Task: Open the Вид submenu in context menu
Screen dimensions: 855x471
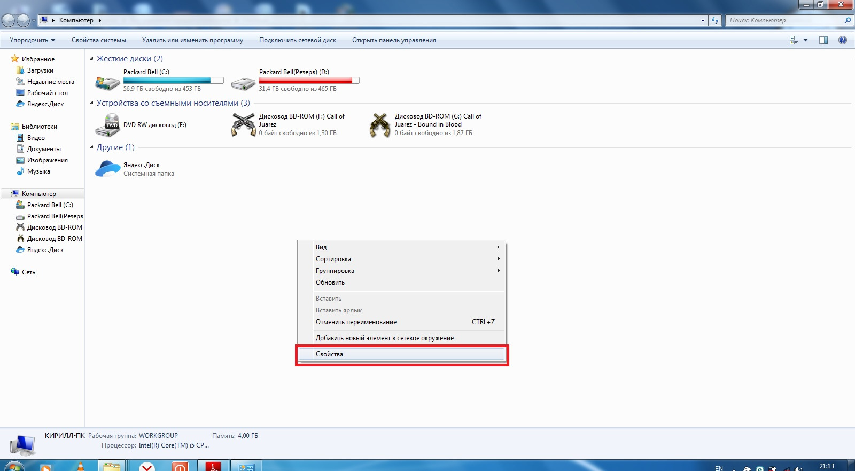Action: point(401,247)
